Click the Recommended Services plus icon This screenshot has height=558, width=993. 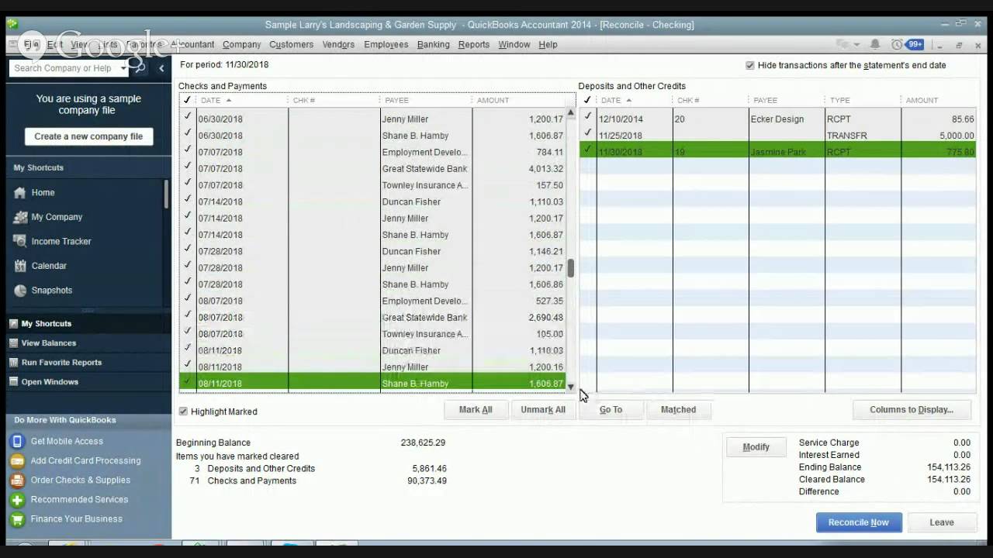pos(17,500)
